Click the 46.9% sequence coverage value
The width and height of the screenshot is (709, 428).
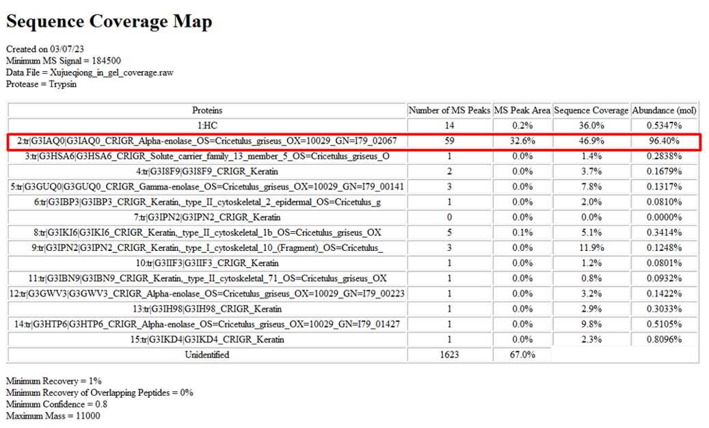pos(591,141)
